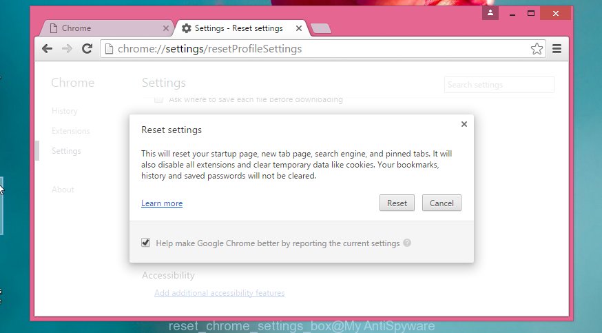Open History in the sidebar
The width and height of the screenshot is (602, 333).
click(x=65, y=111)
